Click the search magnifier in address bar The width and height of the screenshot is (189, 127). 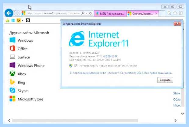click(83, 13)
